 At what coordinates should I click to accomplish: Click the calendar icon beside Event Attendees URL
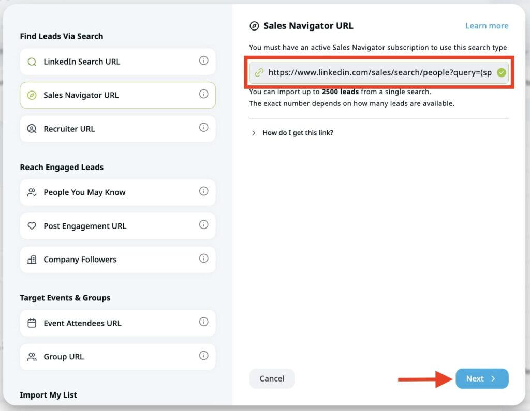tap(32, 323)
